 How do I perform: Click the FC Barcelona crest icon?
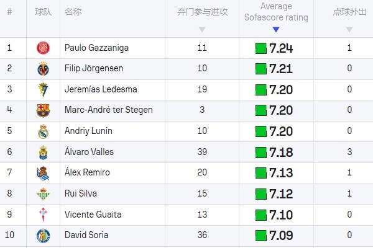click(x=43, y=110)
